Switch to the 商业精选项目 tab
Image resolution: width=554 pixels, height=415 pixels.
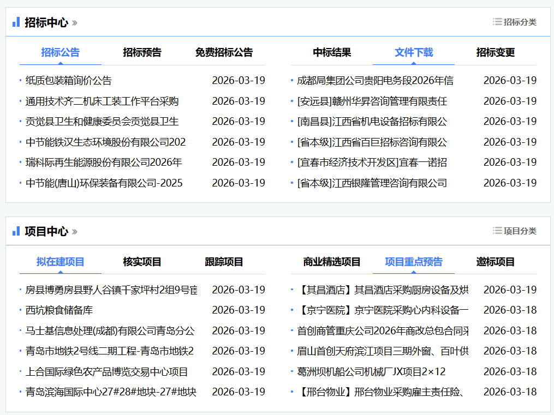(332, 262)
